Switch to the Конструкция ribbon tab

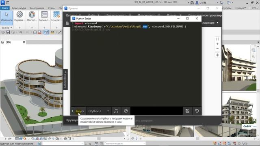pos(37,8)
